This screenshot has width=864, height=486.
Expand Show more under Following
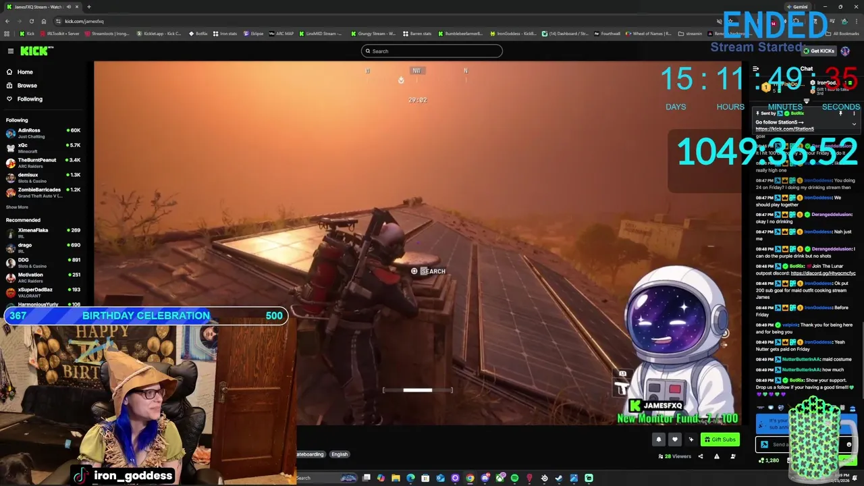click(18, 207)
